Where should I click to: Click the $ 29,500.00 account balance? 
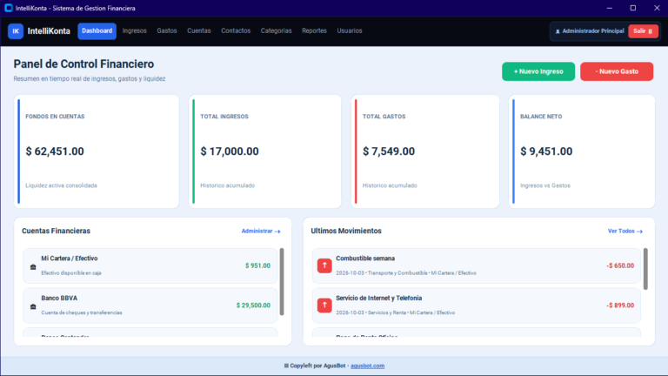(x=253, y=305)
